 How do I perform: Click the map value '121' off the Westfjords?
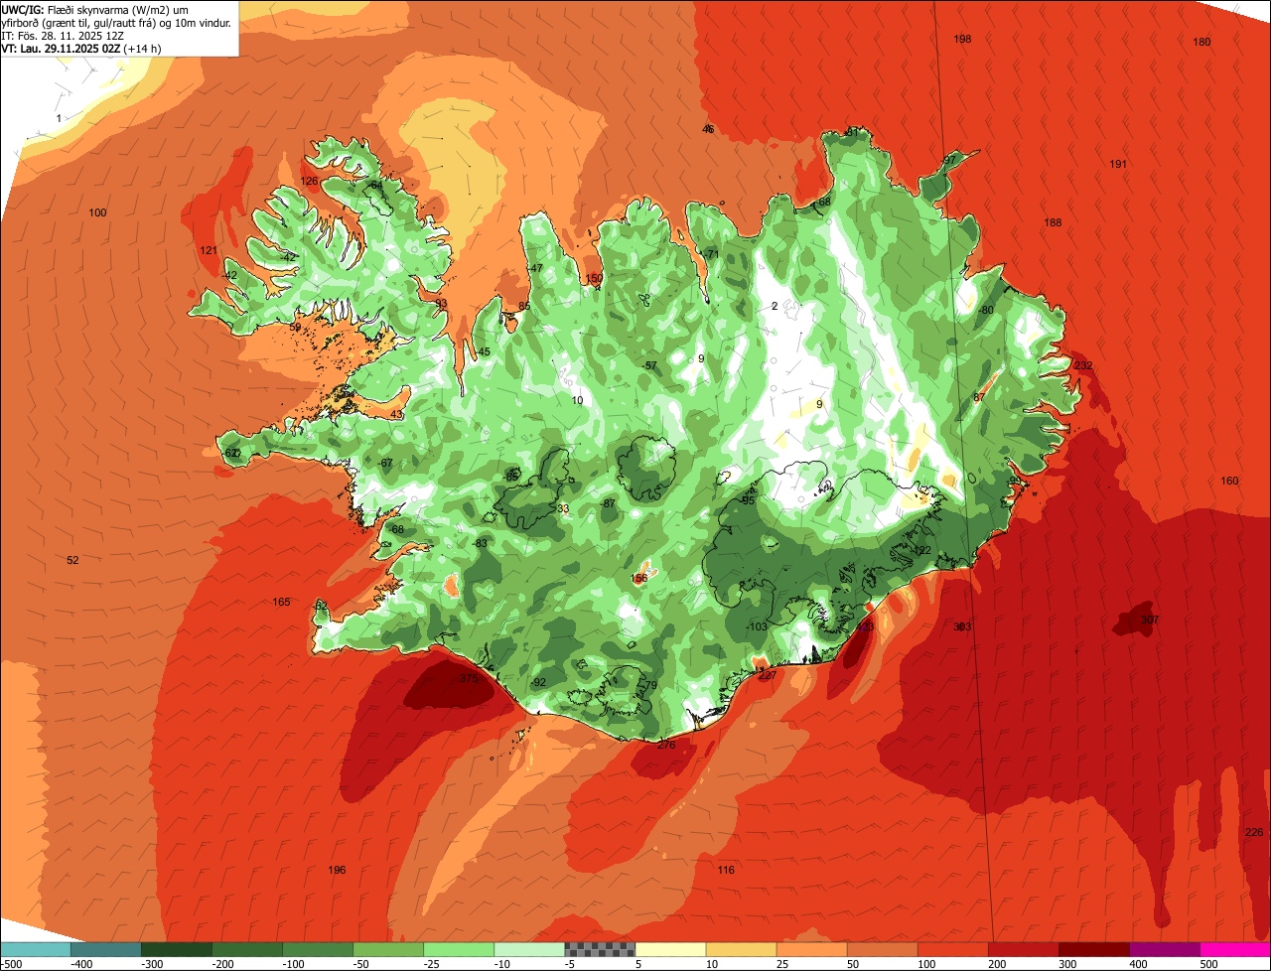tap(209, 250)
